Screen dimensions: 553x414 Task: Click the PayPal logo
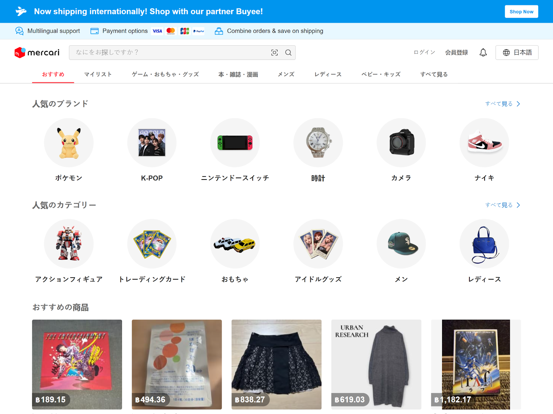tap(198, 31)
